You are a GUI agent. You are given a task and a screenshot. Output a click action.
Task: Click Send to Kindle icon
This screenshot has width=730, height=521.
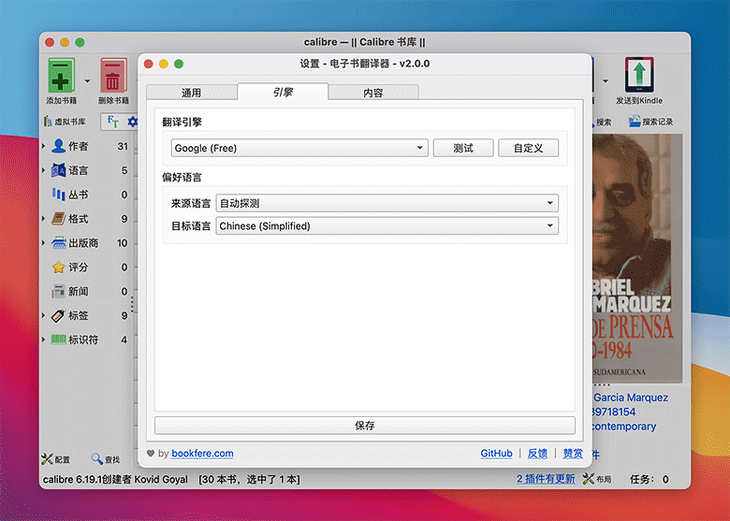pos(639,76)
